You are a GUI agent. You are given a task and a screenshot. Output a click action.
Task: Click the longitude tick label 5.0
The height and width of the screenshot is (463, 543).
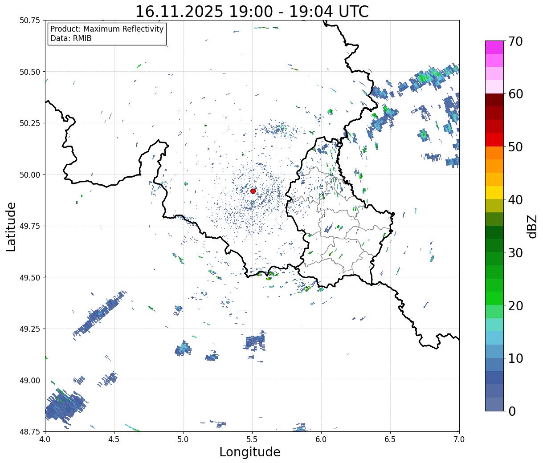pos(183,439)
